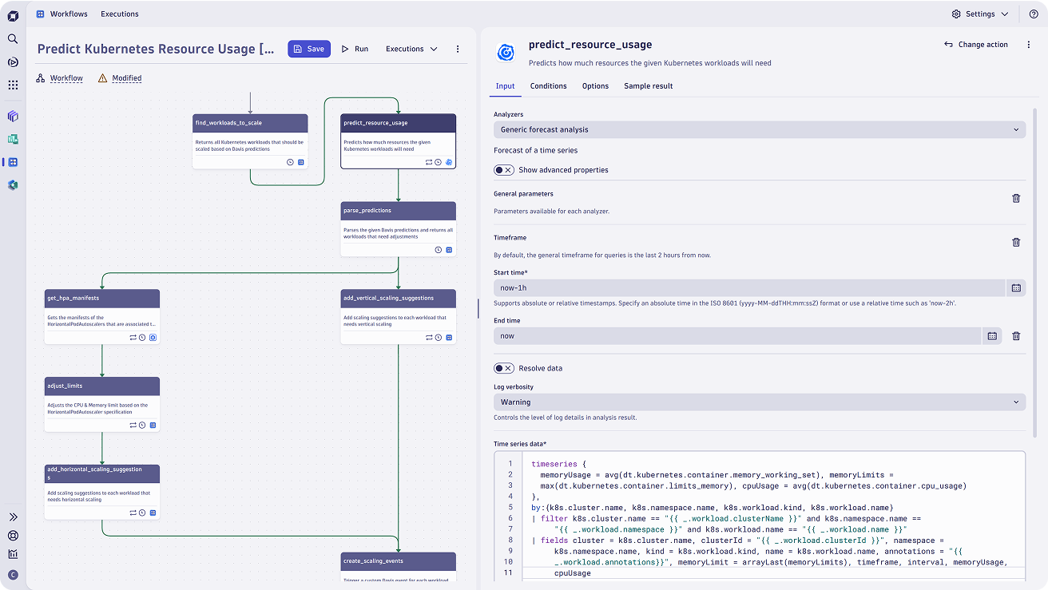Open action more options next to Change action

1028,45
